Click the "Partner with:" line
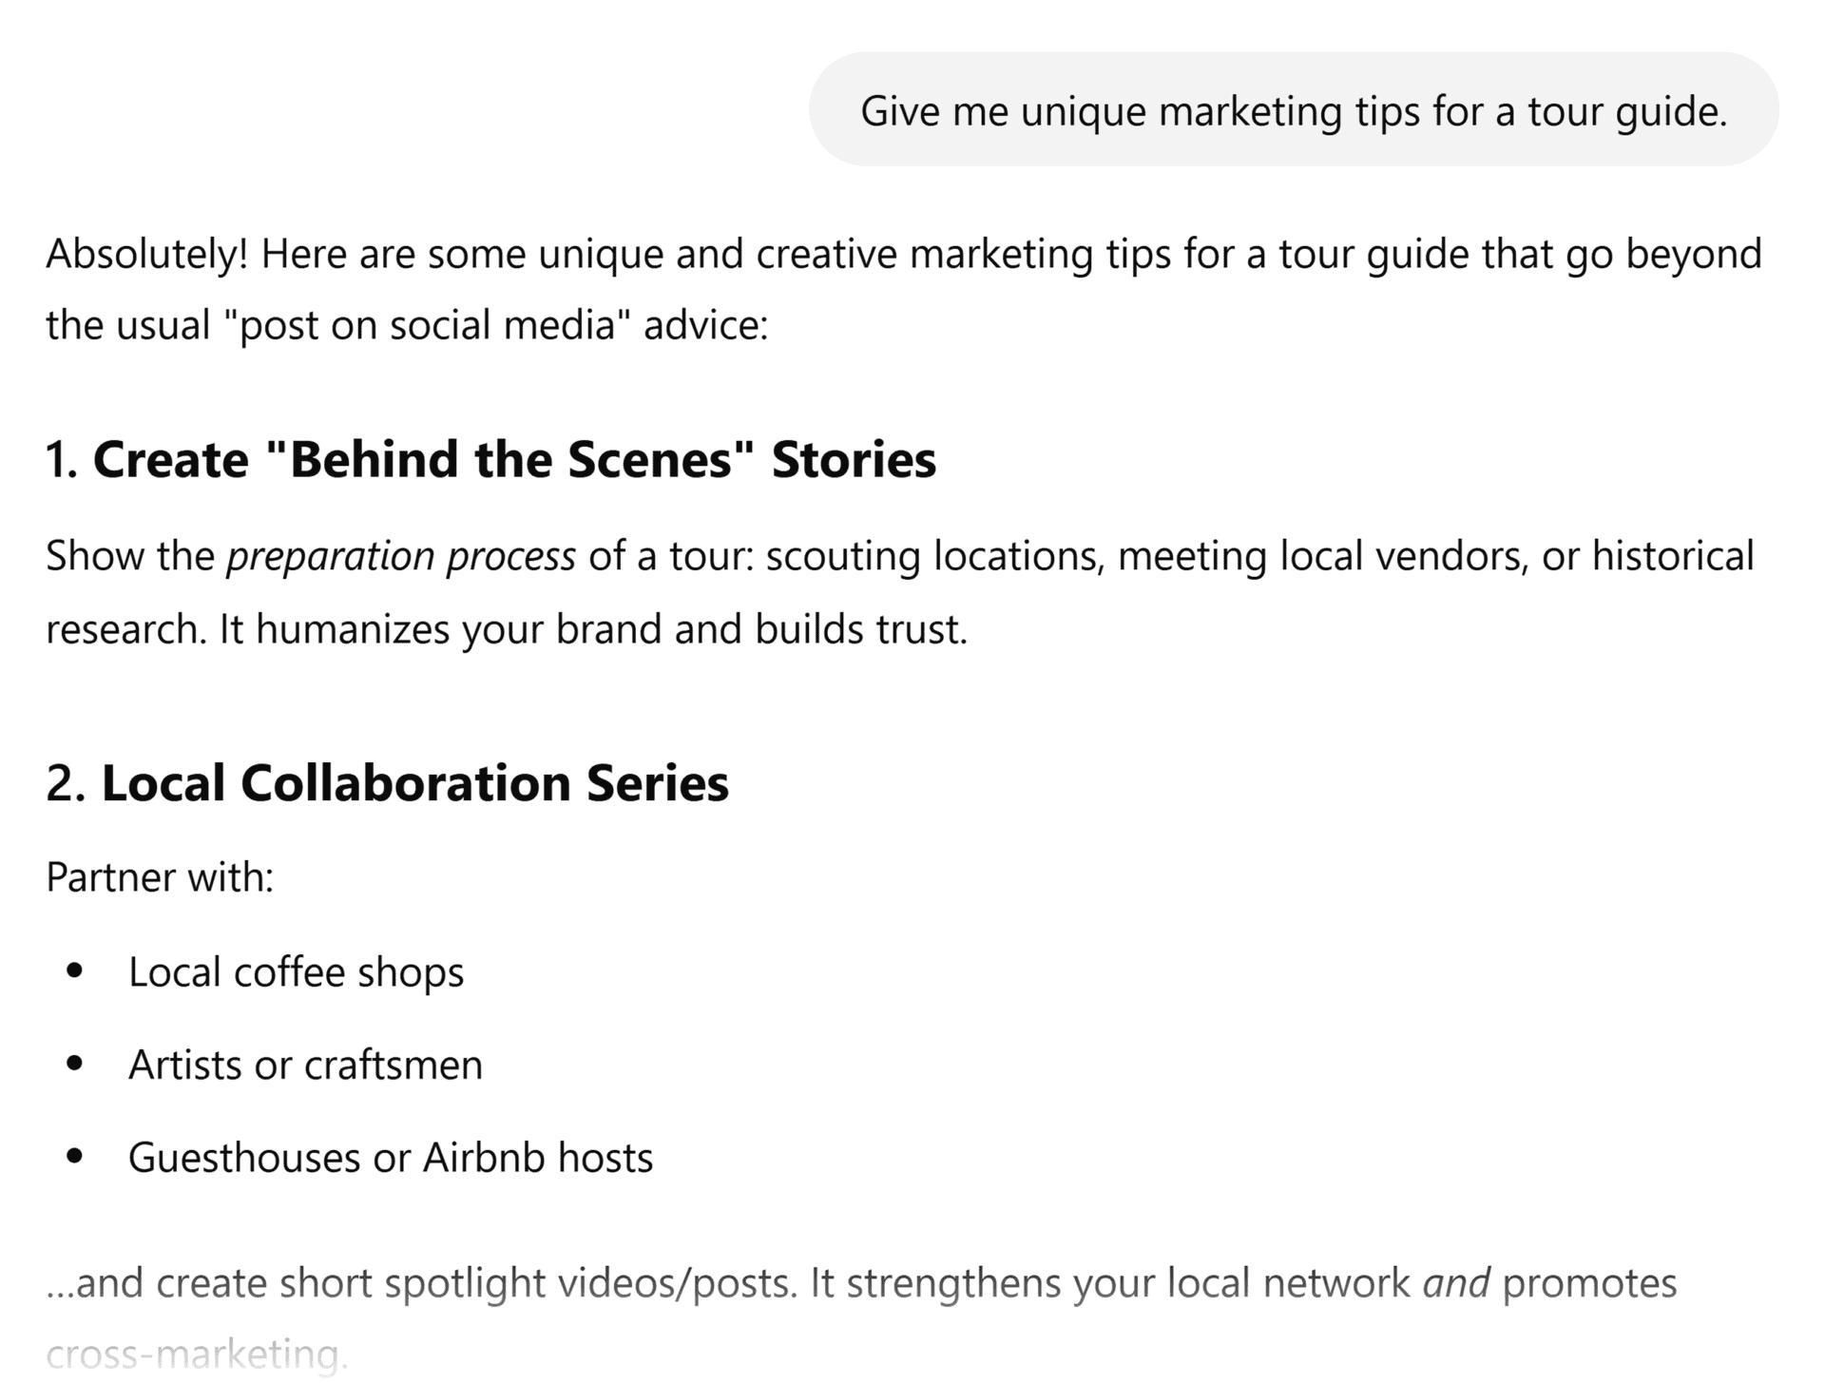The image size is (1825, 1383). pos(160,877)
